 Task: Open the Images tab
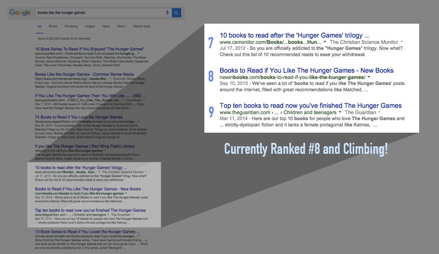point(89,26)
